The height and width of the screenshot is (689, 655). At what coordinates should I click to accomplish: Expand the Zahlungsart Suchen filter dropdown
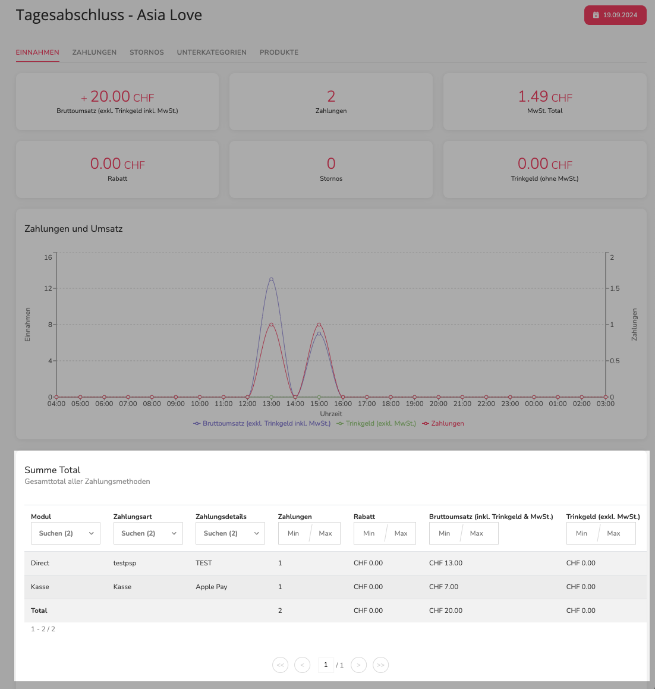(x=148, y=533)
